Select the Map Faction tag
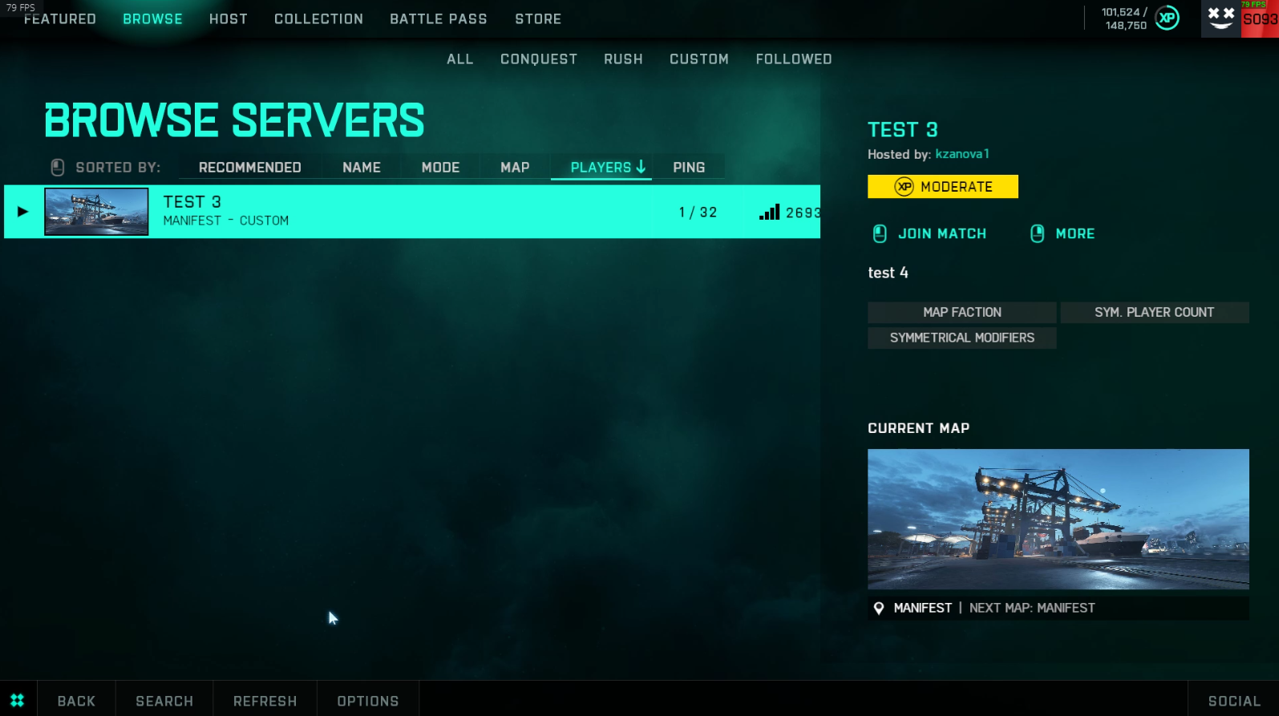Viewport: 1279px width, 716px height. (962, 313)
